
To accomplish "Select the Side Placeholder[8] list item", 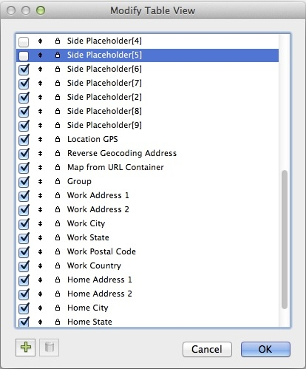I will [x=147, y=111].
